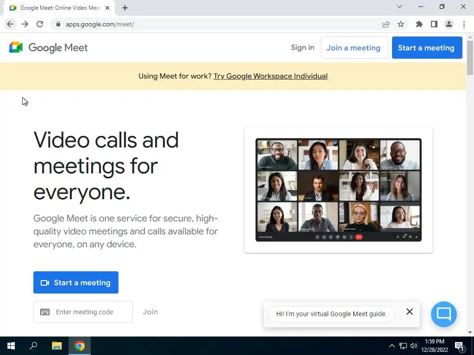Viewport: 474px width, 355px height.
Task: Show hidden system tray icons
Action: tap(392, 346)
